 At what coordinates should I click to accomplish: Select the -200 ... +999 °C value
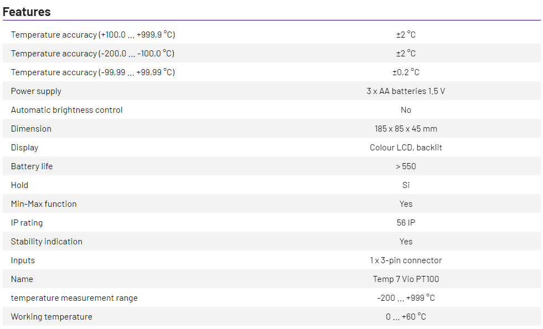click(405, 298)
